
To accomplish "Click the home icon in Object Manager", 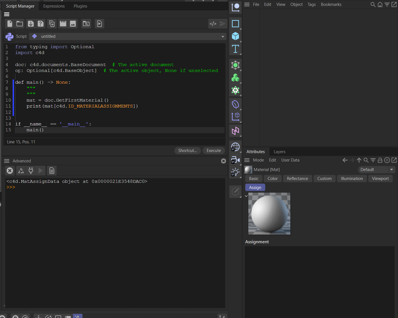I will coord(380,4).
